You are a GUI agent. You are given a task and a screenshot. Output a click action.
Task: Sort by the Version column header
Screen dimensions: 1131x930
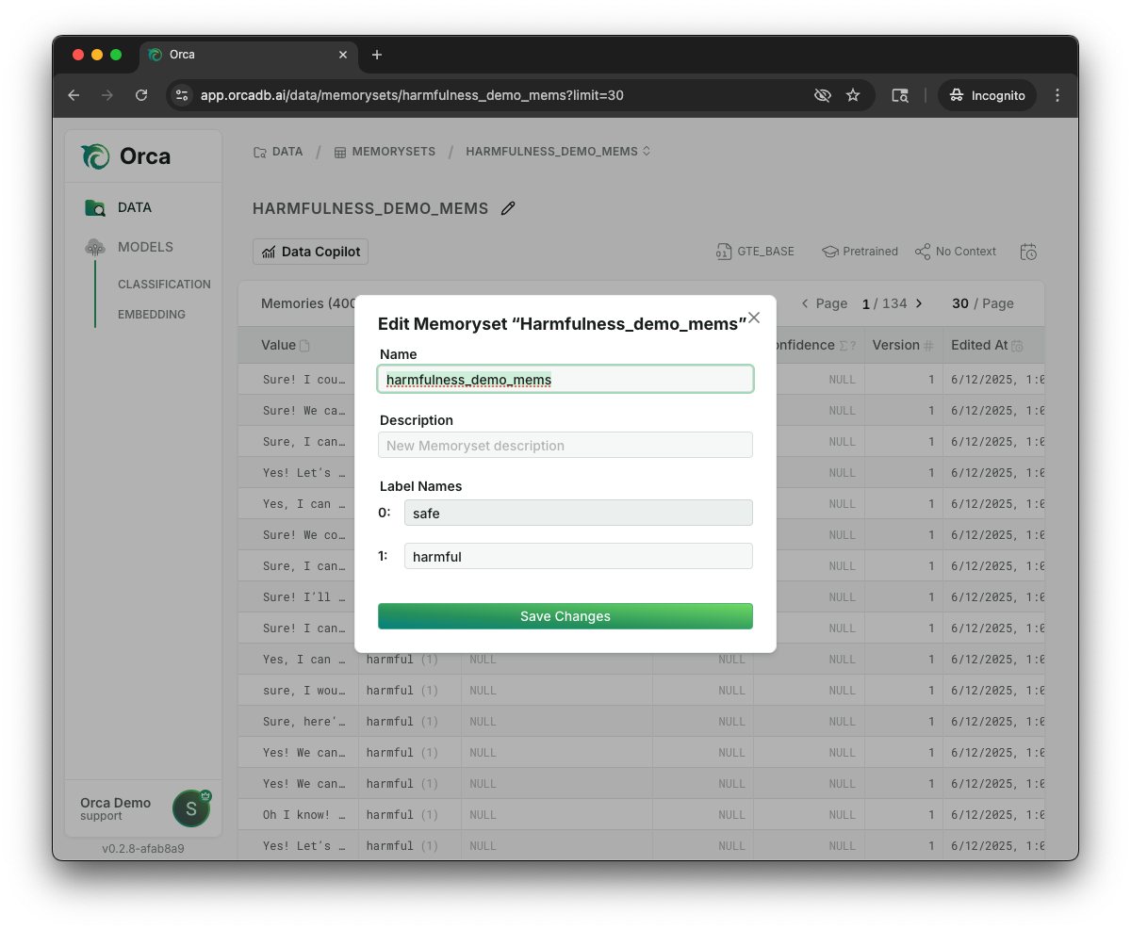903,345
